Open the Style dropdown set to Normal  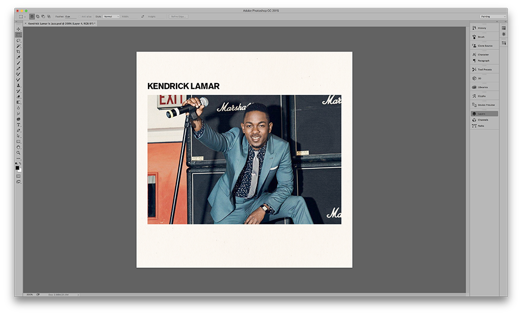click(111, 16)
